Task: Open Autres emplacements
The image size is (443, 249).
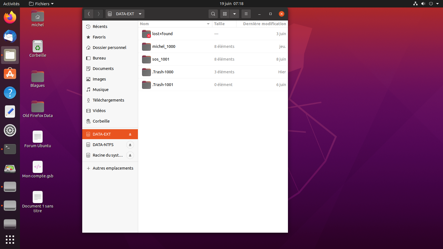Action: point(110,168)
